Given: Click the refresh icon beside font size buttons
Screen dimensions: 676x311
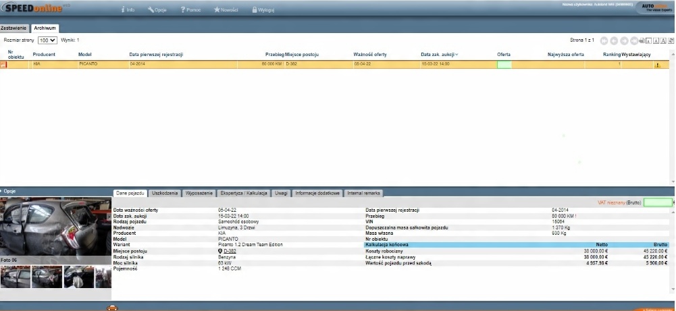Looking at the screenshot, I should (x=671, y=41).
